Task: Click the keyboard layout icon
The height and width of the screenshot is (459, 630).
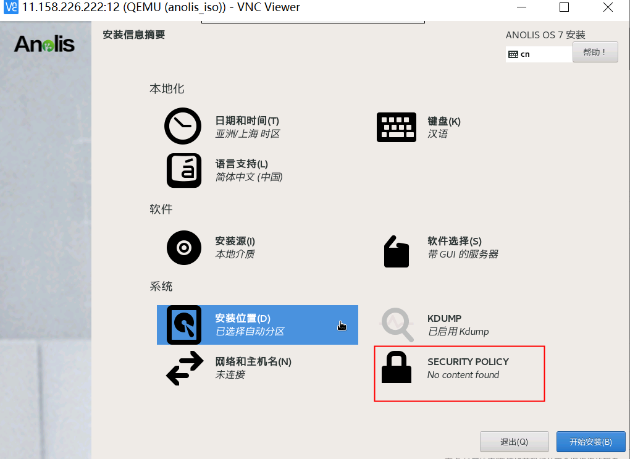Action: (x=396, y=127)
